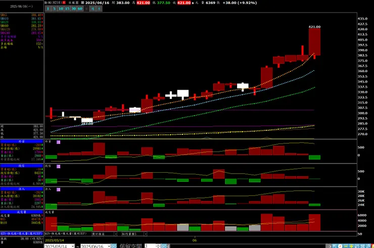Click the green 377.50 low value in header
Screen dimensions: 374x248
163,3
